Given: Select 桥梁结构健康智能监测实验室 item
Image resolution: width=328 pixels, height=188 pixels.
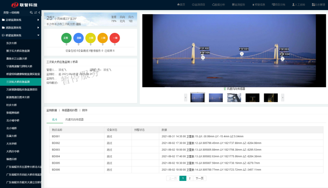Looking at the screenshot, I should pos(23,74).
